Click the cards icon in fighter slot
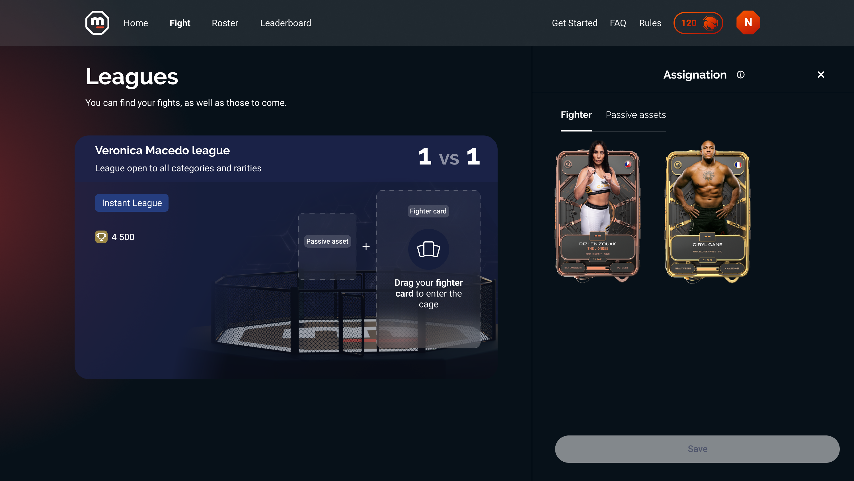The height and width of the screenshot is (481, 854). (428, 249)
